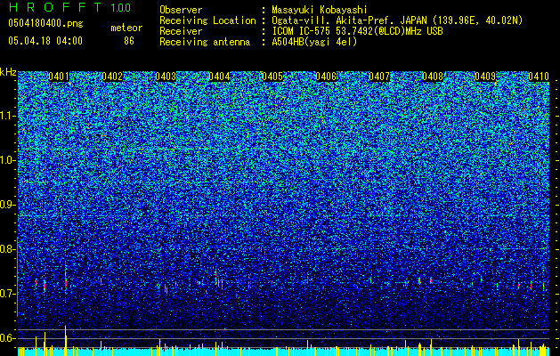Click the 'Observer' field label
The width and height of the screenshot is (560, 356).
click(x=181, y=10)
